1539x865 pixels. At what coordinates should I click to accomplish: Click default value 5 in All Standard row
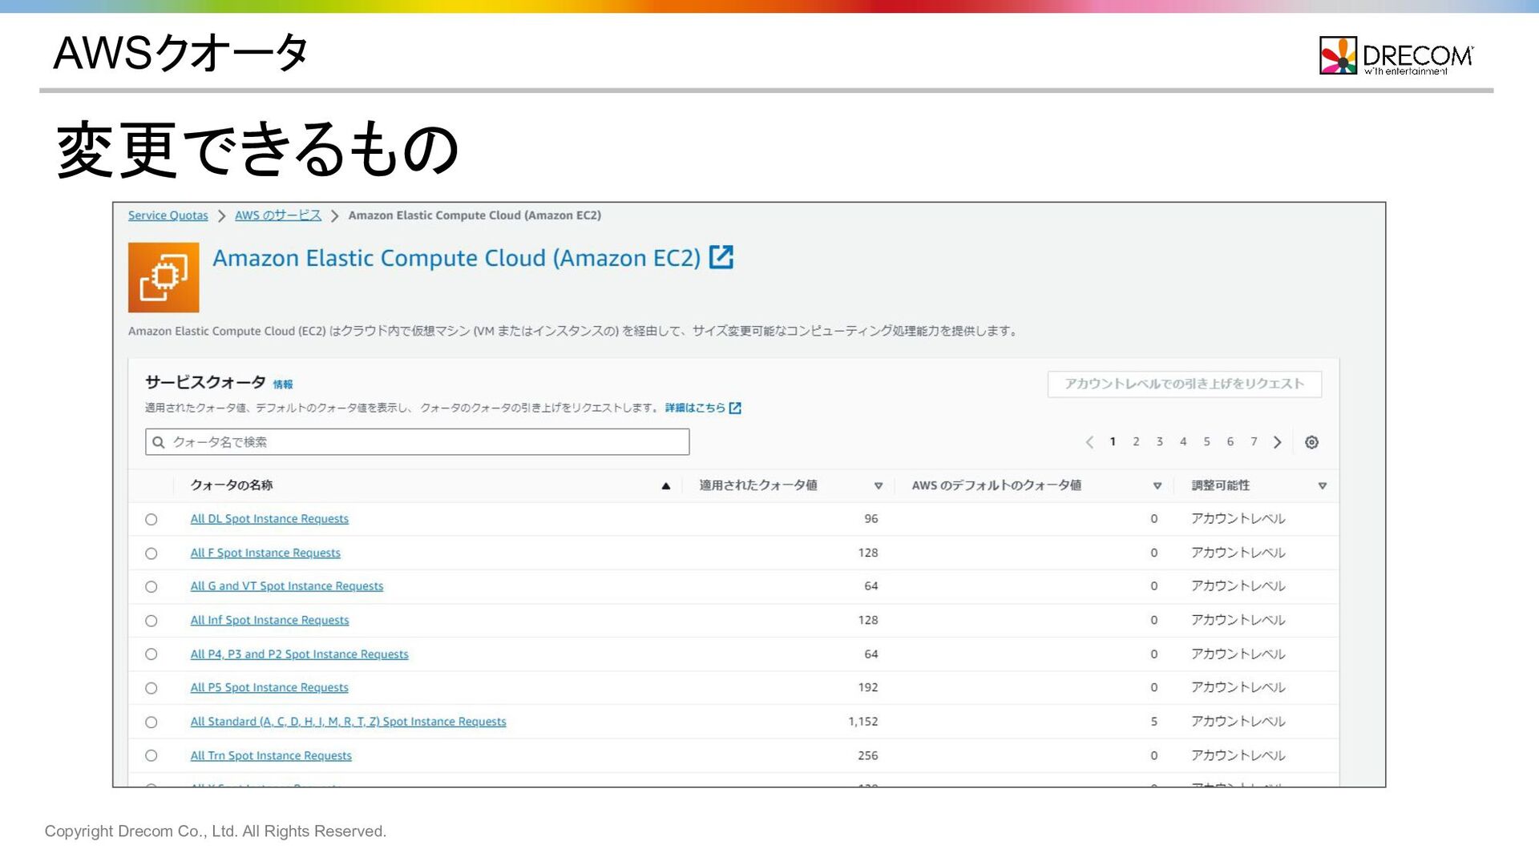point(1153,722)
